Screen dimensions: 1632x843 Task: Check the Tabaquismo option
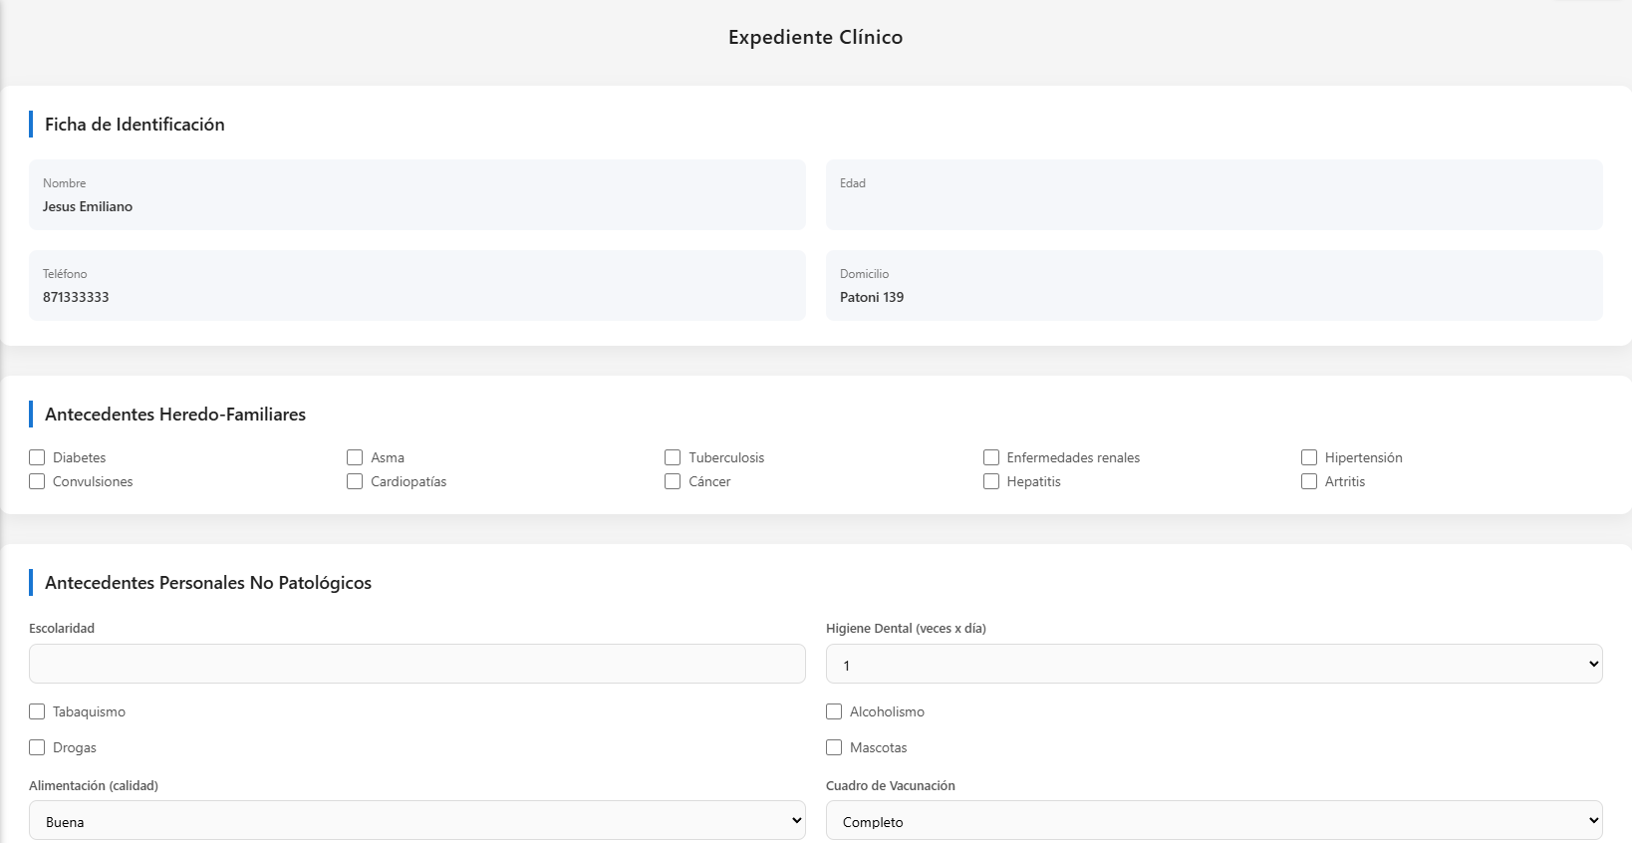coord(37,711)
